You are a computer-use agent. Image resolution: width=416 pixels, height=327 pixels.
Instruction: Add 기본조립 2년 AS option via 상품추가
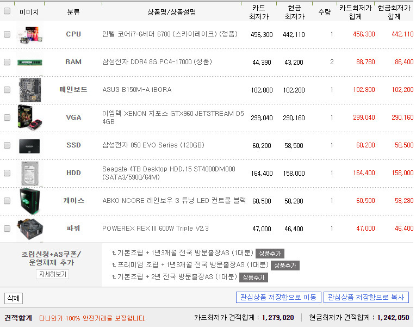tap(253, 277)
